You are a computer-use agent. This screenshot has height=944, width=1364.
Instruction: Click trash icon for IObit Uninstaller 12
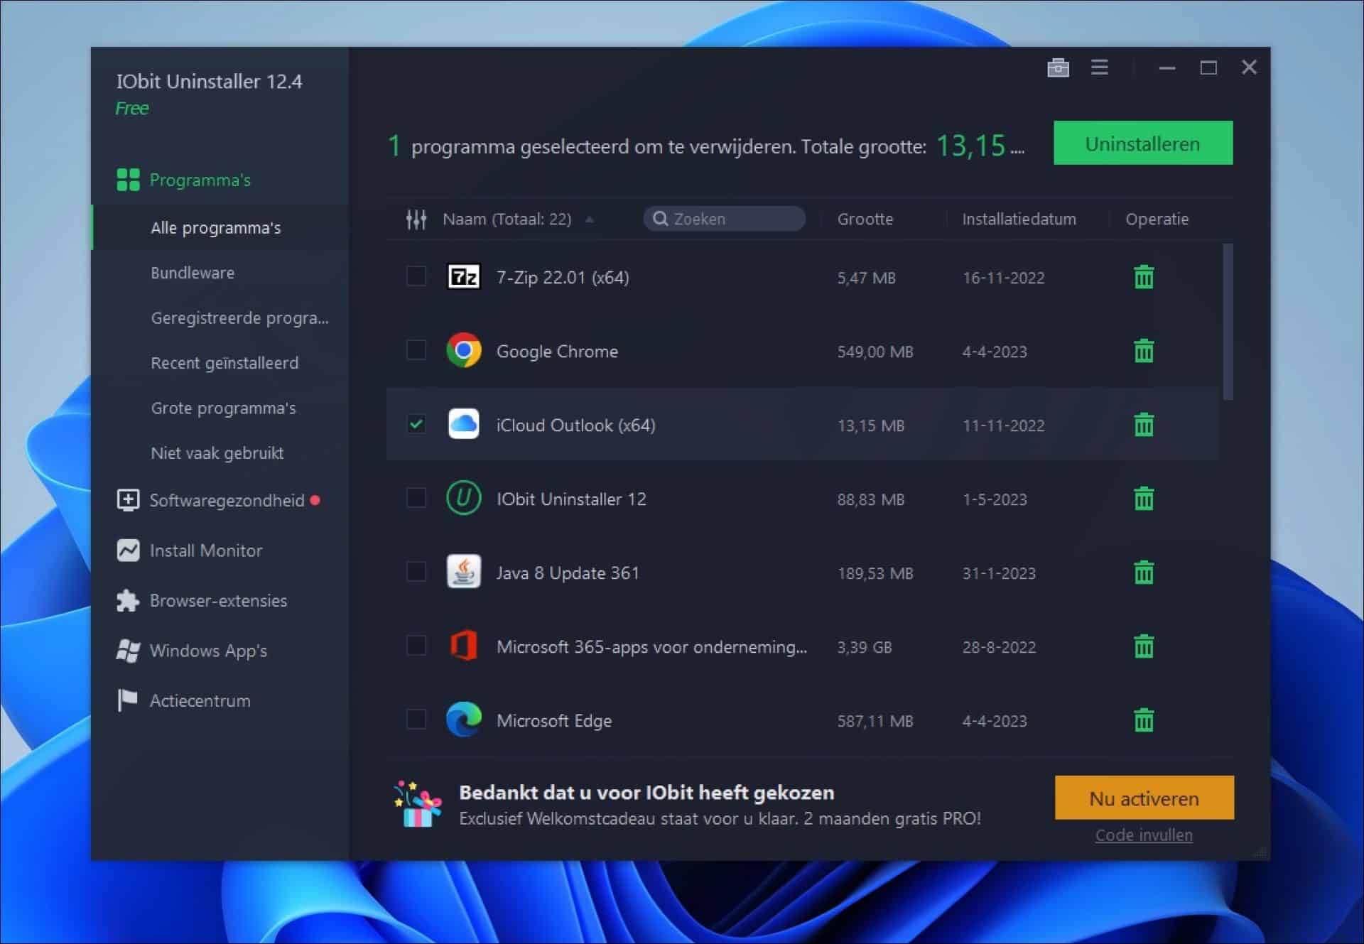click(1144, 499)
